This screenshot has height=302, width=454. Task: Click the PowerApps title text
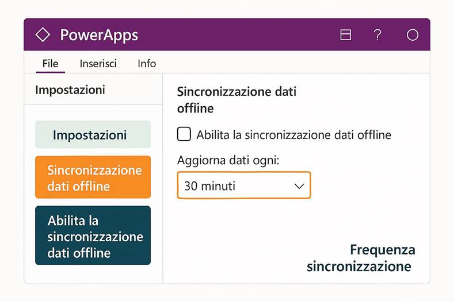point(99,35)
